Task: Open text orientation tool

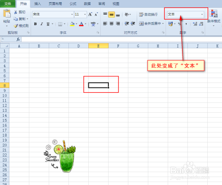Action: pyautogui.click(x=127, y=14)
